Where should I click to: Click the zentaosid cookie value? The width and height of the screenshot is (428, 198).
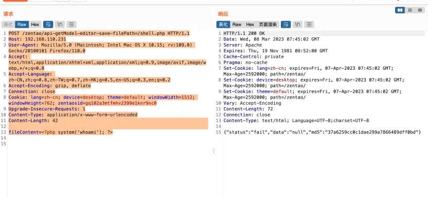click(x=121, y=103)
